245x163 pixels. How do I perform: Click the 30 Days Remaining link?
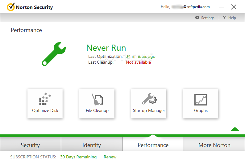coord(78,157)
